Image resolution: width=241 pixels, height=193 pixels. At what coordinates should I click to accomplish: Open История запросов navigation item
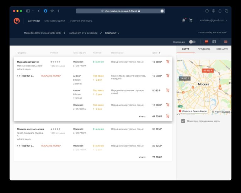point(81,21)
